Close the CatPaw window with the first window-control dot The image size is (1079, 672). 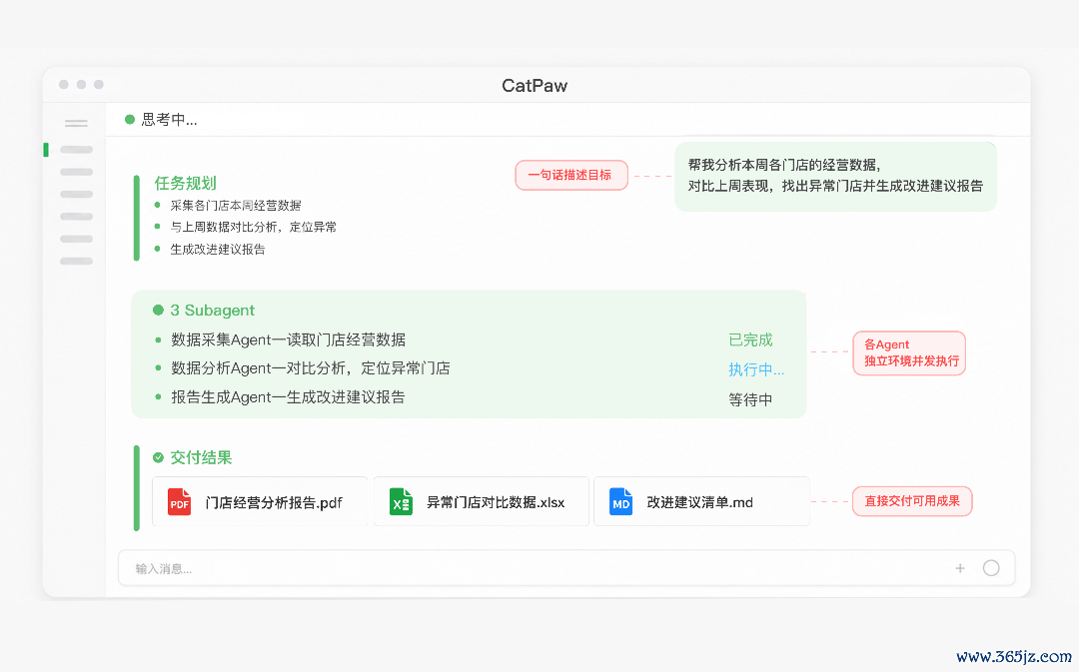63,85
